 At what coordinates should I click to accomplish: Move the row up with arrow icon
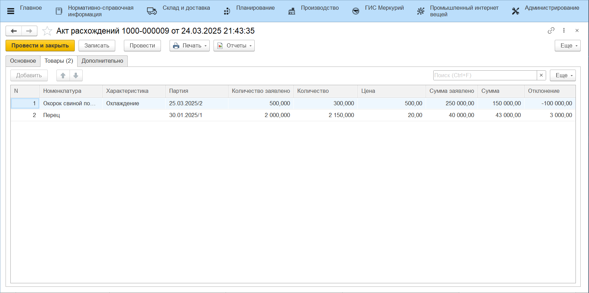[x=63, y=76]
